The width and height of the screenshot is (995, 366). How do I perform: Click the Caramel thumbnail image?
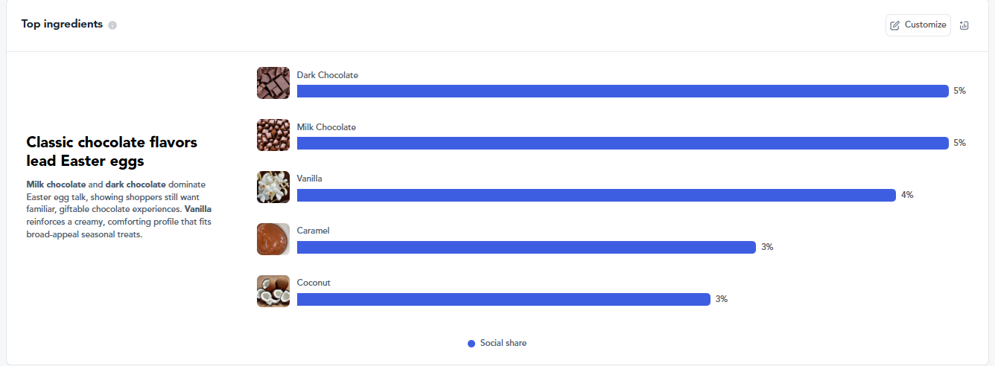(x=273, y=240)
